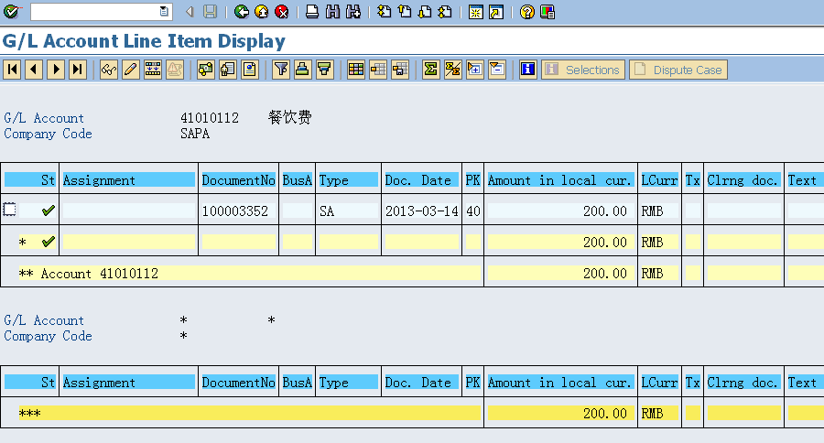Display document with the glasses icon
The height and width of the screenshot is (443, 824).
(x=109, y=70)
